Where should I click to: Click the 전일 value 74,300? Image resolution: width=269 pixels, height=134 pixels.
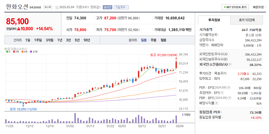click(x=80, y=18)
